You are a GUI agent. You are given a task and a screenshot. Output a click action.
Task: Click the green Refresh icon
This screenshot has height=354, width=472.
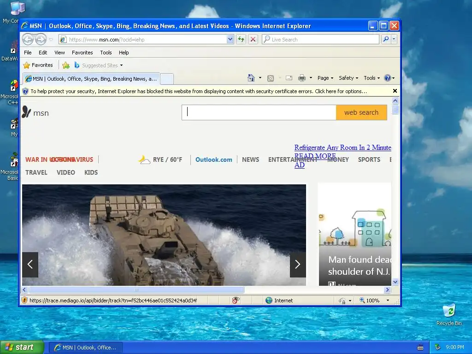[241, 40]
